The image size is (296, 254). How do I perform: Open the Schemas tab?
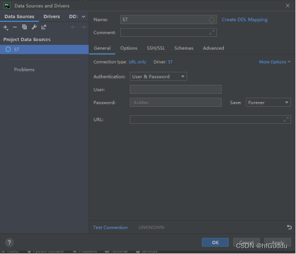(x=184, y=48)
